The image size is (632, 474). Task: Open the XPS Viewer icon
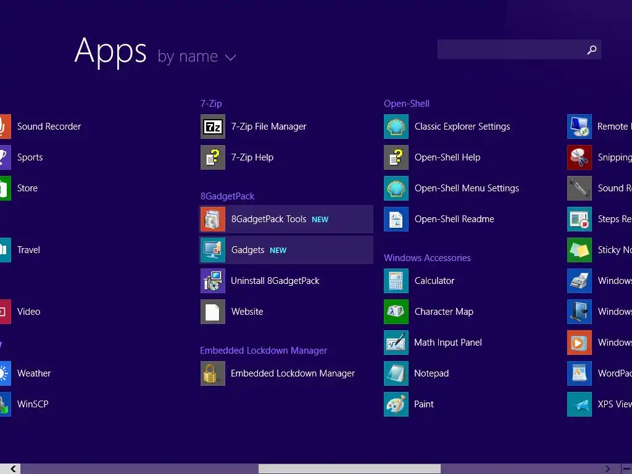click(x=580, y=404)
